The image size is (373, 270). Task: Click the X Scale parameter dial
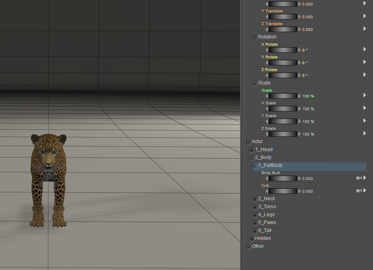[283, 109]
